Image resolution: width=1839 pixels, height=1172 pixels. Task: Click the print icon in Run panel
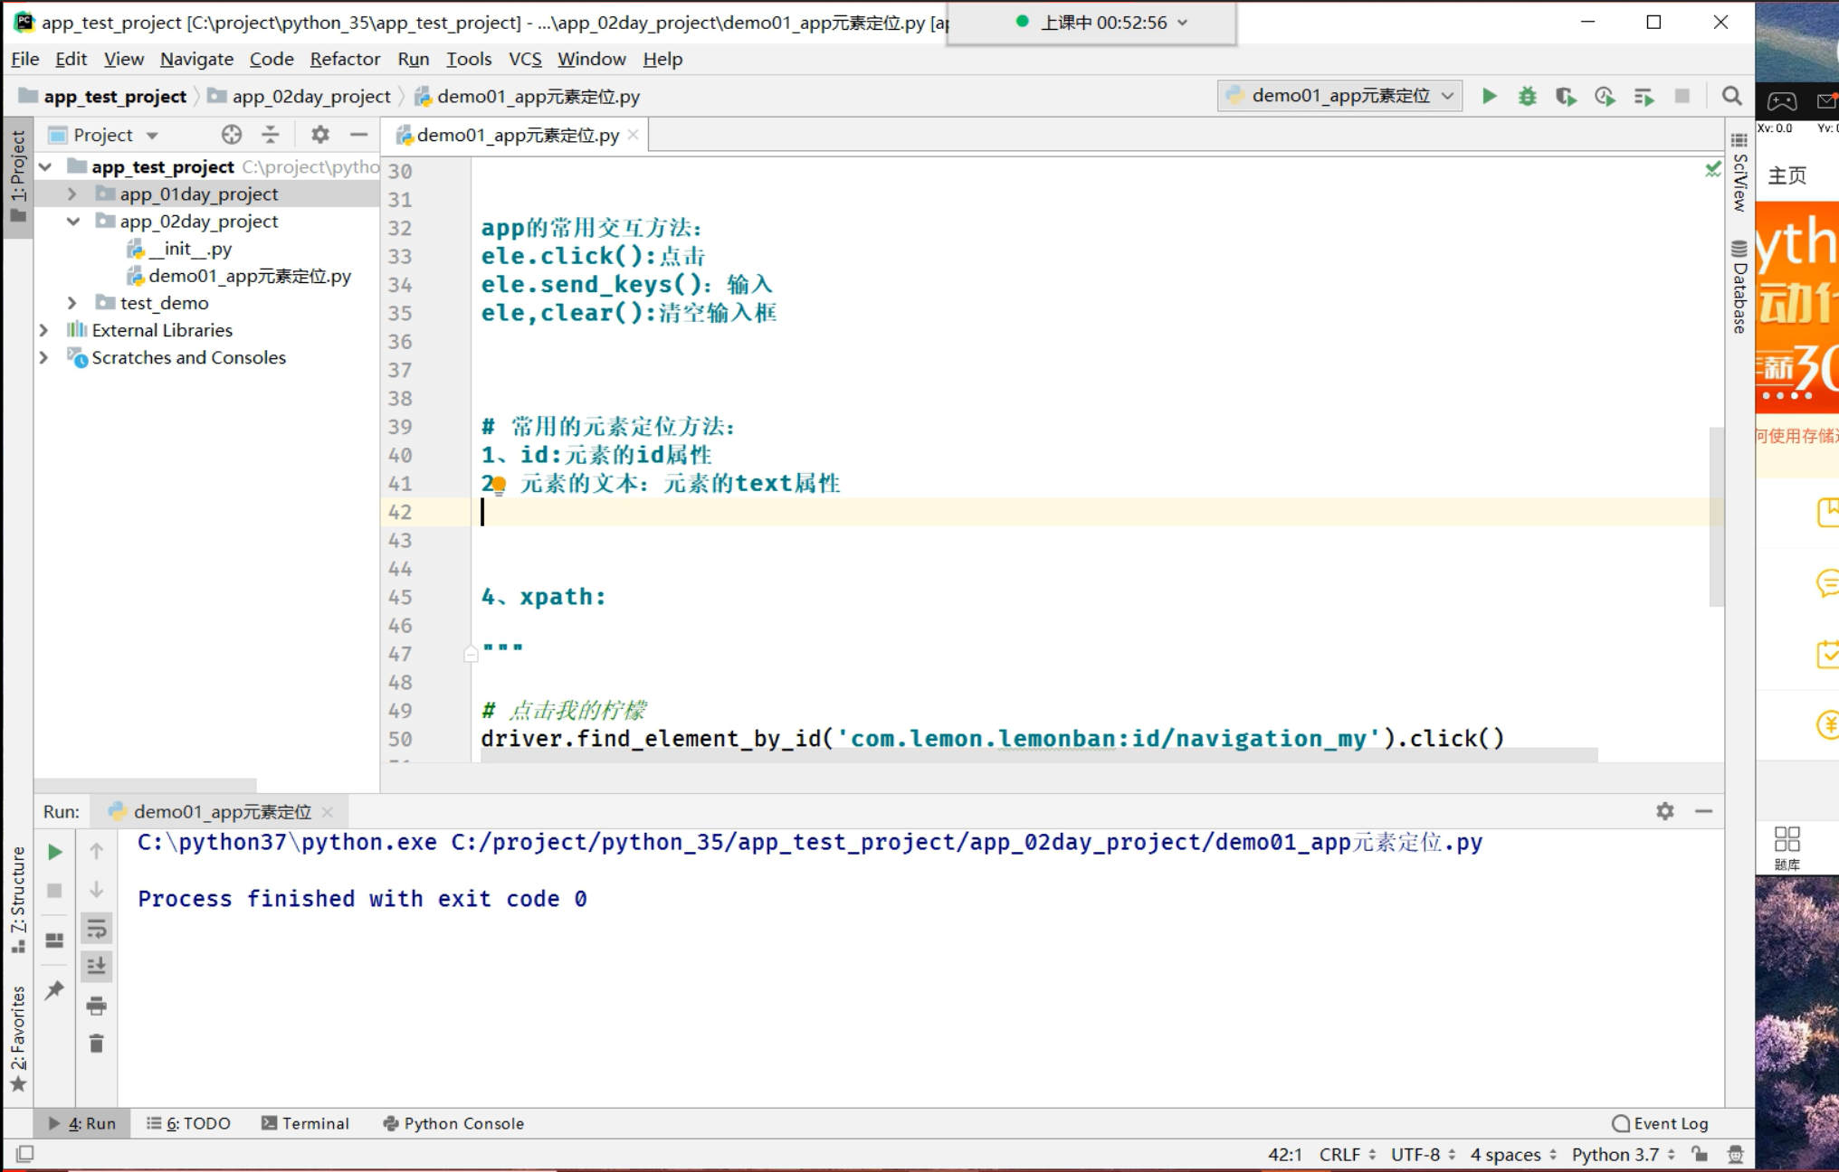(96, 1005)
